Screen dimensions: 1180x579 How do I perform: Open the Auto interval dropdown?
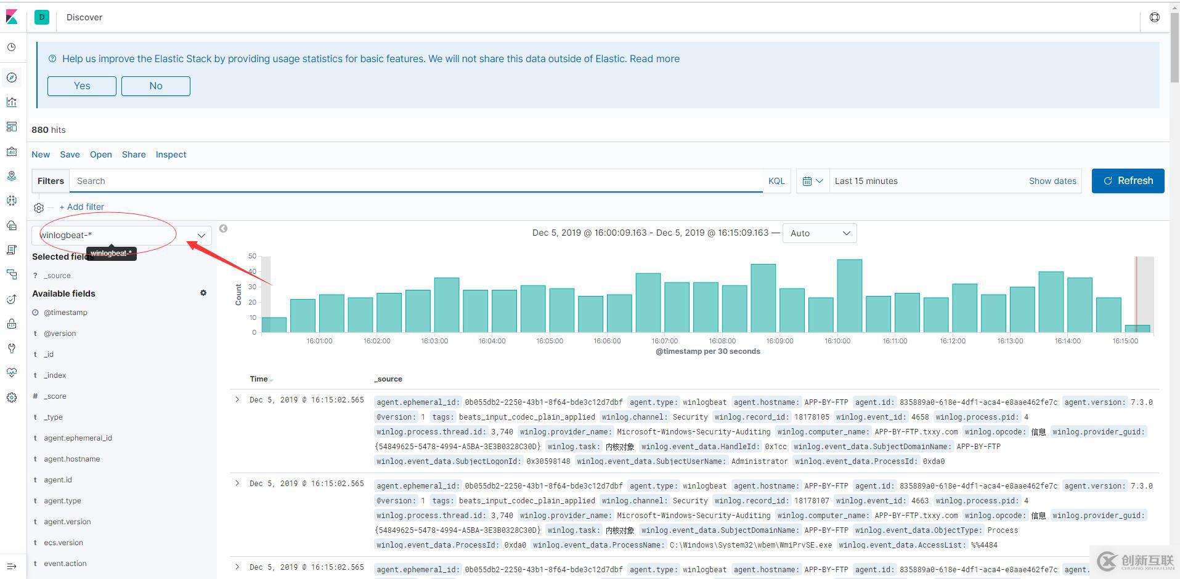[x=820, y=233]
